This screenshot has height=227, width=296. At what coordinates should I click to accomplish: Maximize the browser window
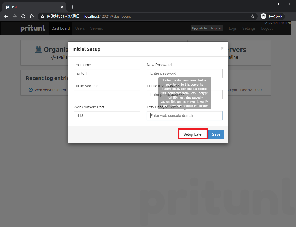(x=277, y=4)
